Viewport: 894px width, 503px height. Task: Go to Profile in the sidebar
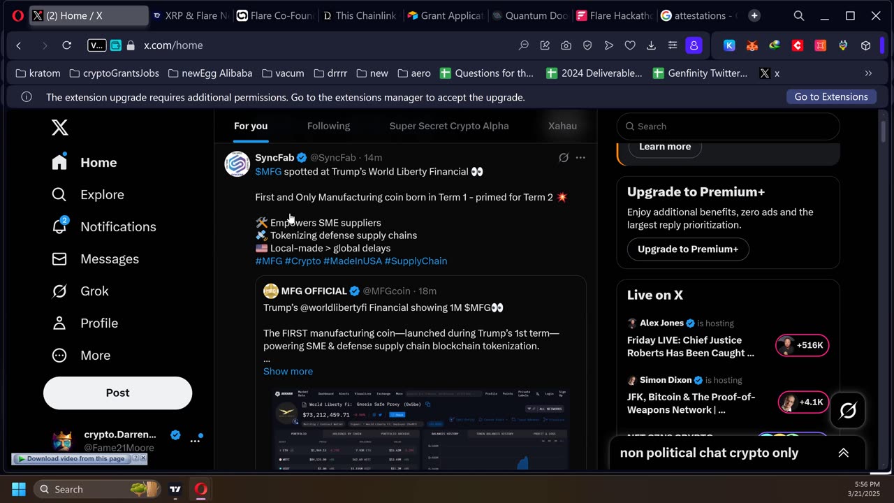(85, 323)
